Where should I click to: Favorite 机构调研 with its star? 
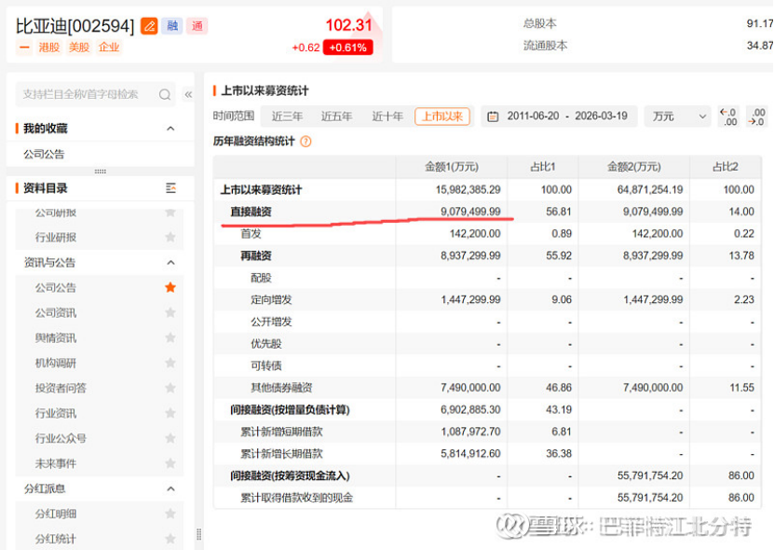[x=170, y=364]
